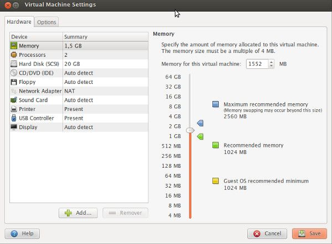Select the Printer device icon
Screen dimensions: 332x244
point(14,109)
